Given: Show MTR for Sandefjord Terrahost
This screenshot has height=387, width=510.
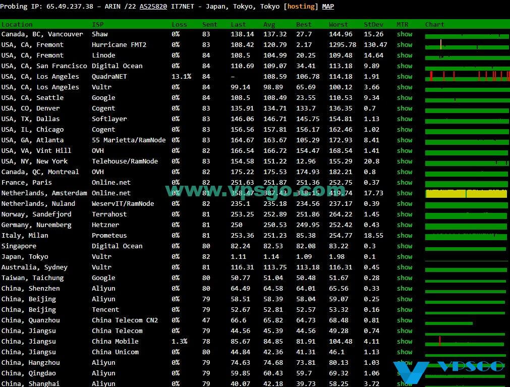Looking at the screenshot, I should pos(405,214).
